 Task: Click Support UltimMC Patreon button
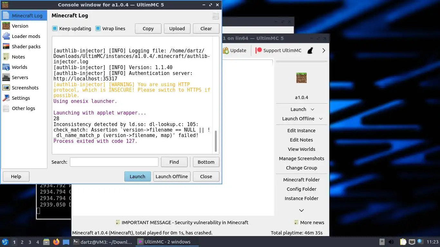coord(279,50)
